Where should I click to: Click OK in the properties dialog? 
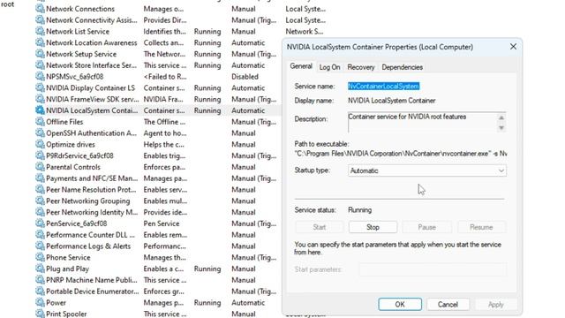(x=400, y=304)
